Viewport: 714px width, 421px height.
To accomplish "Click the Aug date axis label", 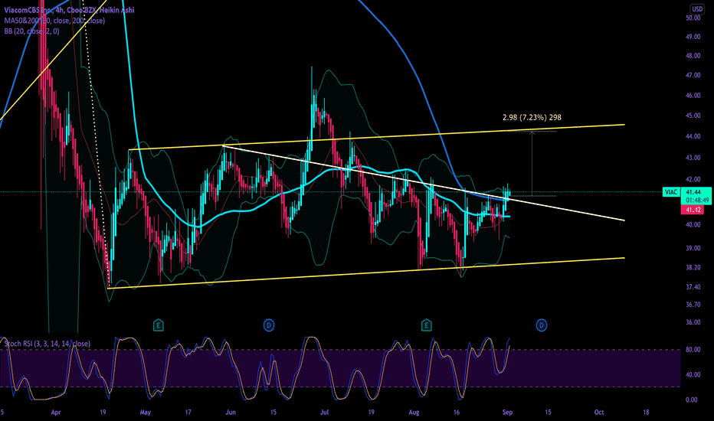I will (x=414, y=413).
